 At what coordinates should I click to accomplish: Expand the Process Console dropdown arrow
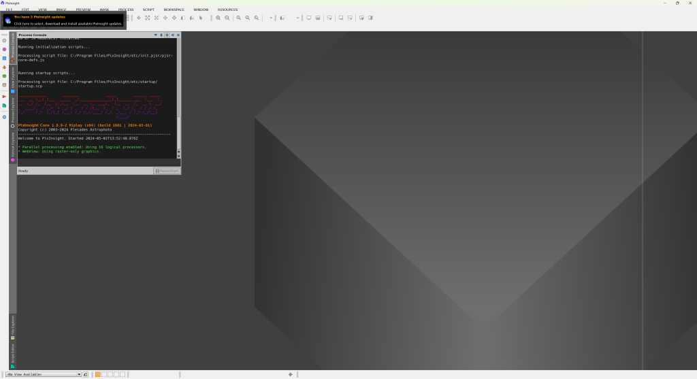click(155, 35)
